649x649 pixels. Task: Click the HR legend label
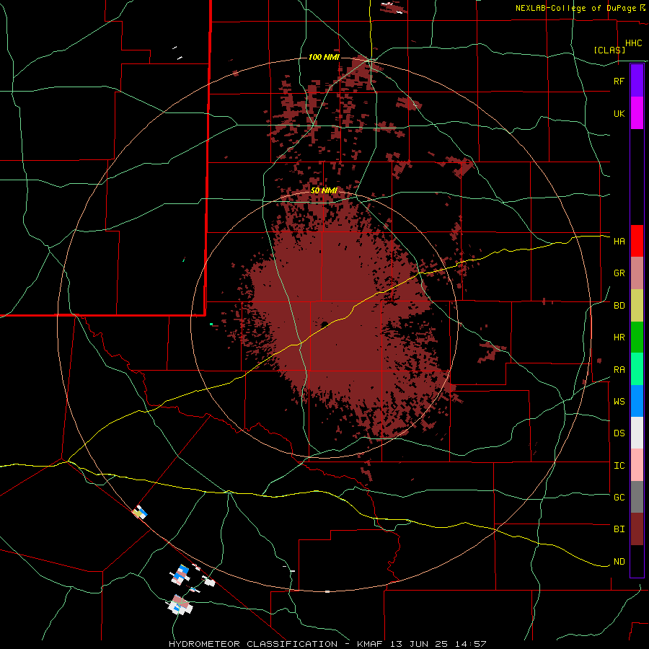pos(619,337)
